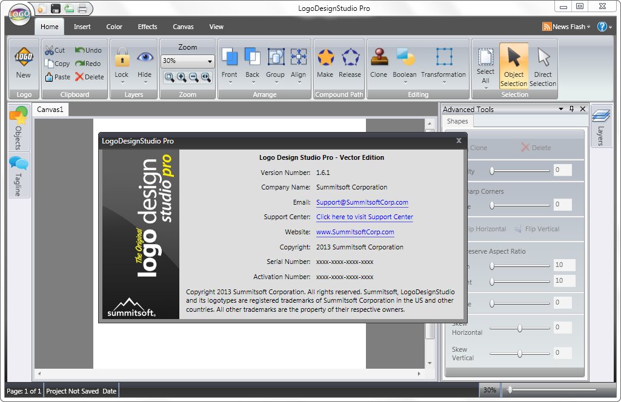Viewport: 621px width, 402px height.
Task: Expand the Lock dropdown arrow
Action: pos(122,83)
